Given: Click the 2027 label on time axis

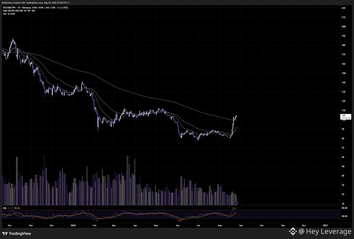Looking at the screenshot, I should click(325, 225).
